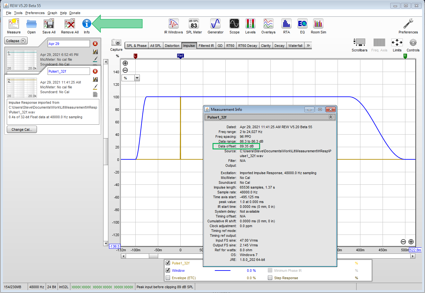Collapse Pulse1_32f info panel section
Screen dimensions: 425x293
[330, 117]
